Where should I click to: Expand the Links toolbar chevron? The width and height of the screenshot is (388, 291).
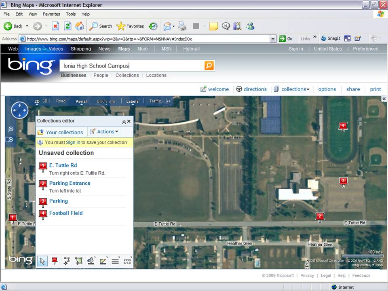315,37
